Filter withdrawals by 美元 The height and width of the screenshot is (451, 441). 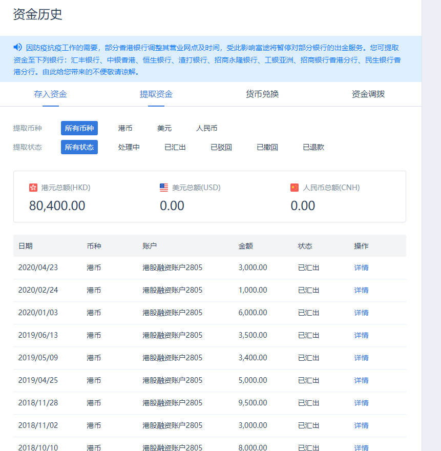pos(164,128)
